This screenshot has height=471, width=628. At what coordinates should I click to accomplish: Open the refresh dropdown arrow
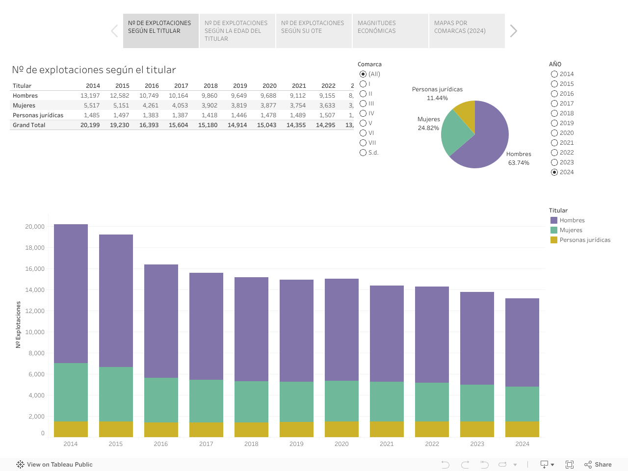tap(515, 465)
